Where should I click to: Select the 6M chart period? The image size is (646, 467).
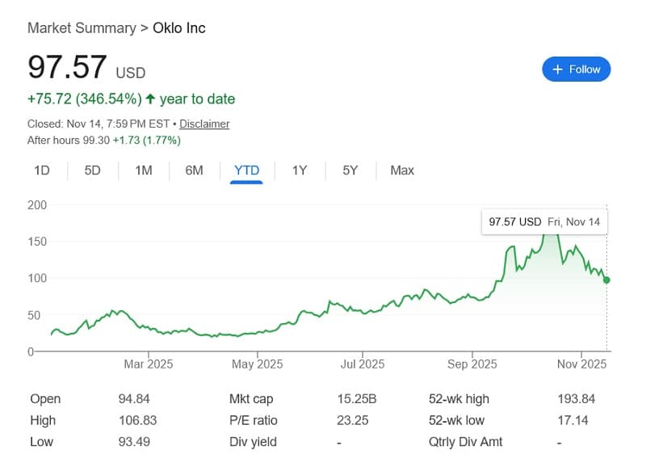click(194, 170)
